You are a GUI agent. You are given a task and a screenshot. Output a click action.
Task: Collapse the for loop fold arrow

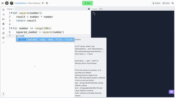click(11, 28)
